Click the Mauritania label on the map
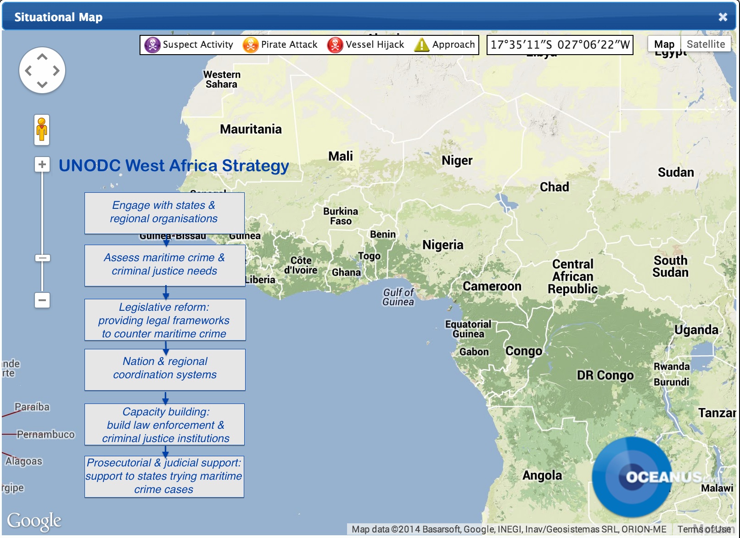This screenshot has width=740, height=538. (x=251, y=129)
